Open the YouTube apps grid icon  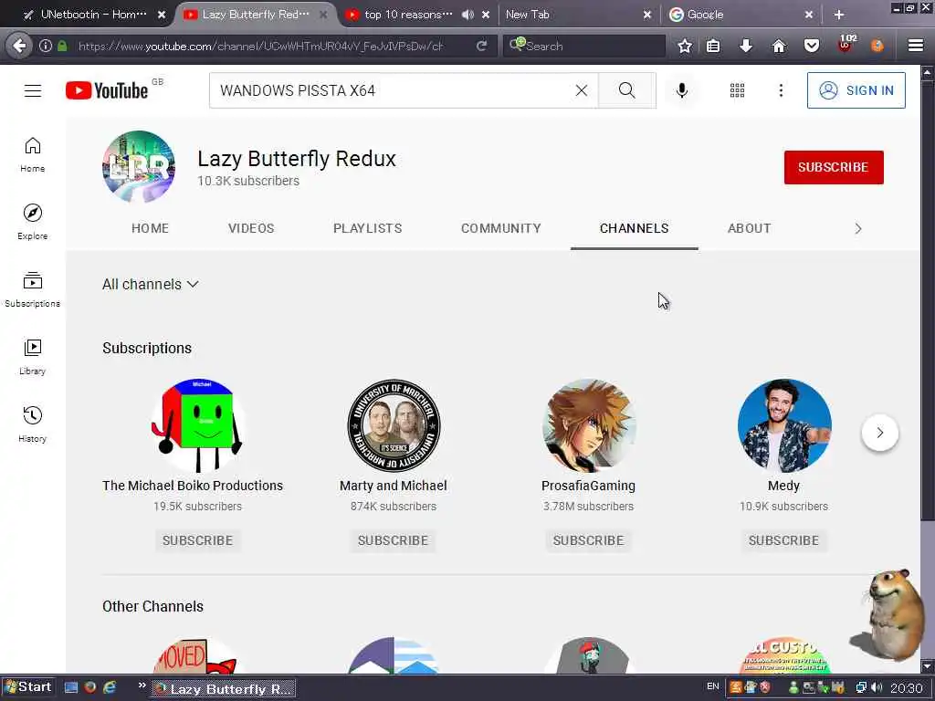(738, 90)
